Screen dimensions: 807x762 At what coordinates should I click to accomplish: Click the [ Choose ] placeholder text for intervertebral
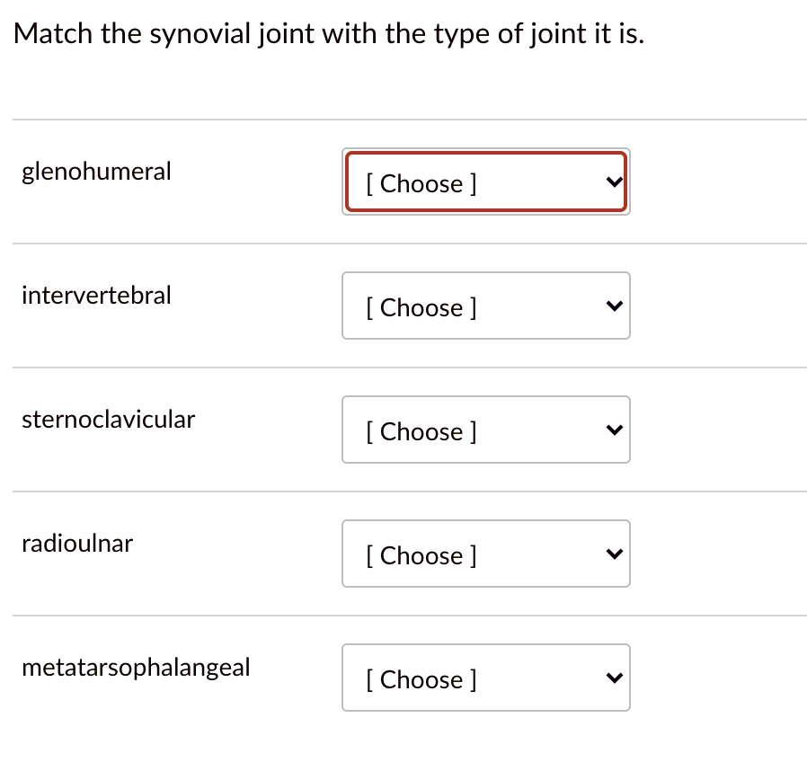pos(420,307)
